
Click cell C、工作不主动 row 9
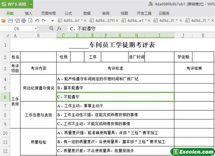click(x=115, y=124)
